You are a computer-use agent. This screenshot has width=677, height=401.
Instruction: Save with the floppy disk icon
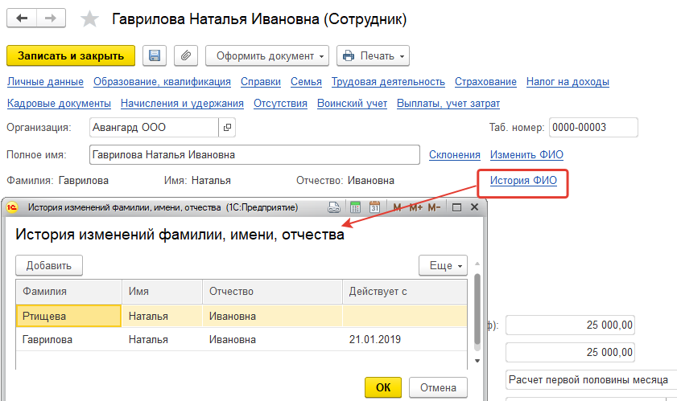[155, 55]
